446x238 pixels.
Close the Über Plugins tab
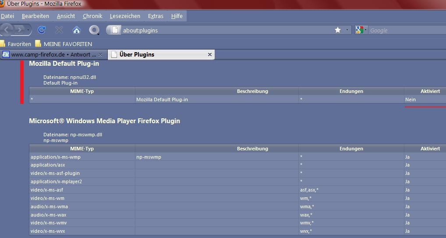[210, 54]
